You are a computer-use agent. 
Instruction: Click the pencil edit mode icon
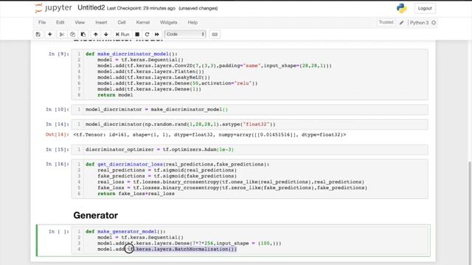401,23
